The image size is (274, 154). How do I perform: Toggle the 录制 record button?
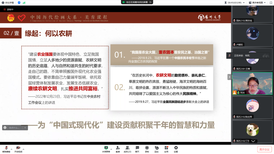click(147, 148)
